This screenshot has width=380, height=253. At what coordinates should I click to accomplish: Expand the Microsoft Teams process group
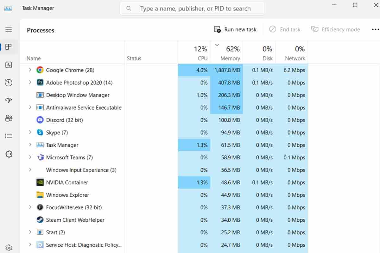(x=30, y=157)
